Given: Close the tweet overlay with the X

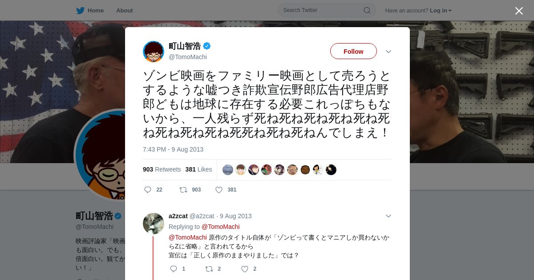Looking at the screenshot, I should 519,11.
